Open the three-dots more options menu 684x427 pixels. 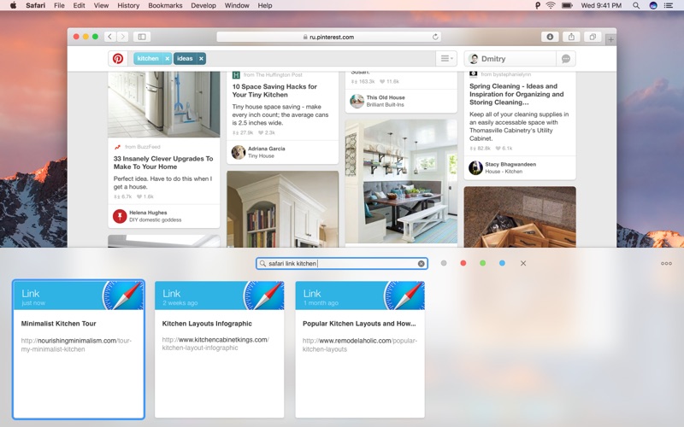click(666, 264)
